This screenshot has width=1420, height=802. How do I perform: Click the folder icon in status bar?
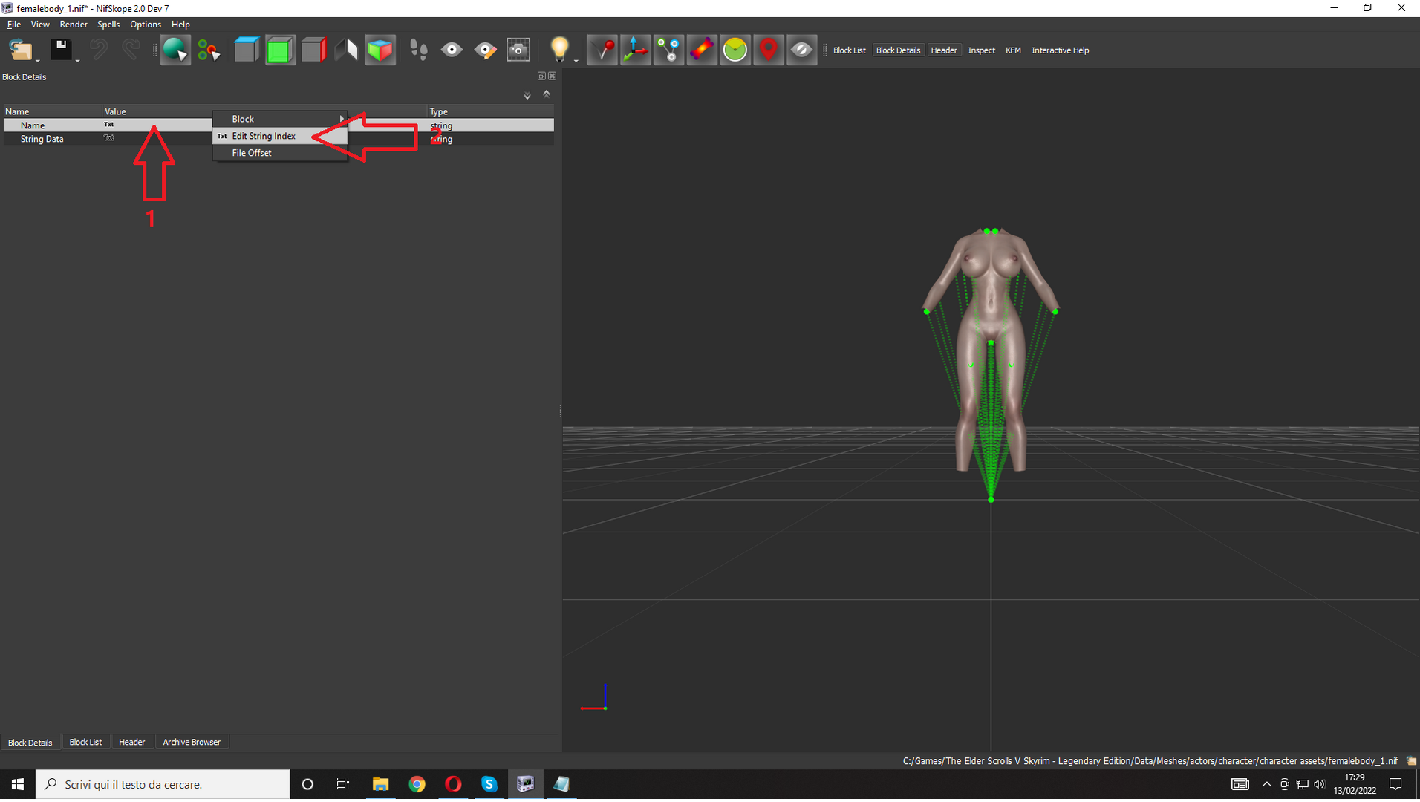[1411, 761]
